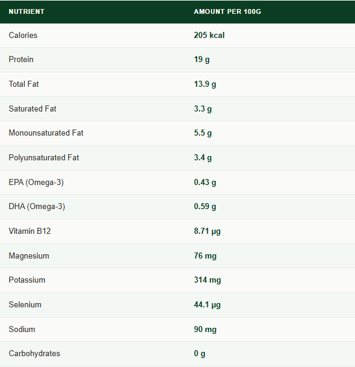Click the 8.71 µg value
This screenshot has height=367, width=355.
(x=207, y=231)
